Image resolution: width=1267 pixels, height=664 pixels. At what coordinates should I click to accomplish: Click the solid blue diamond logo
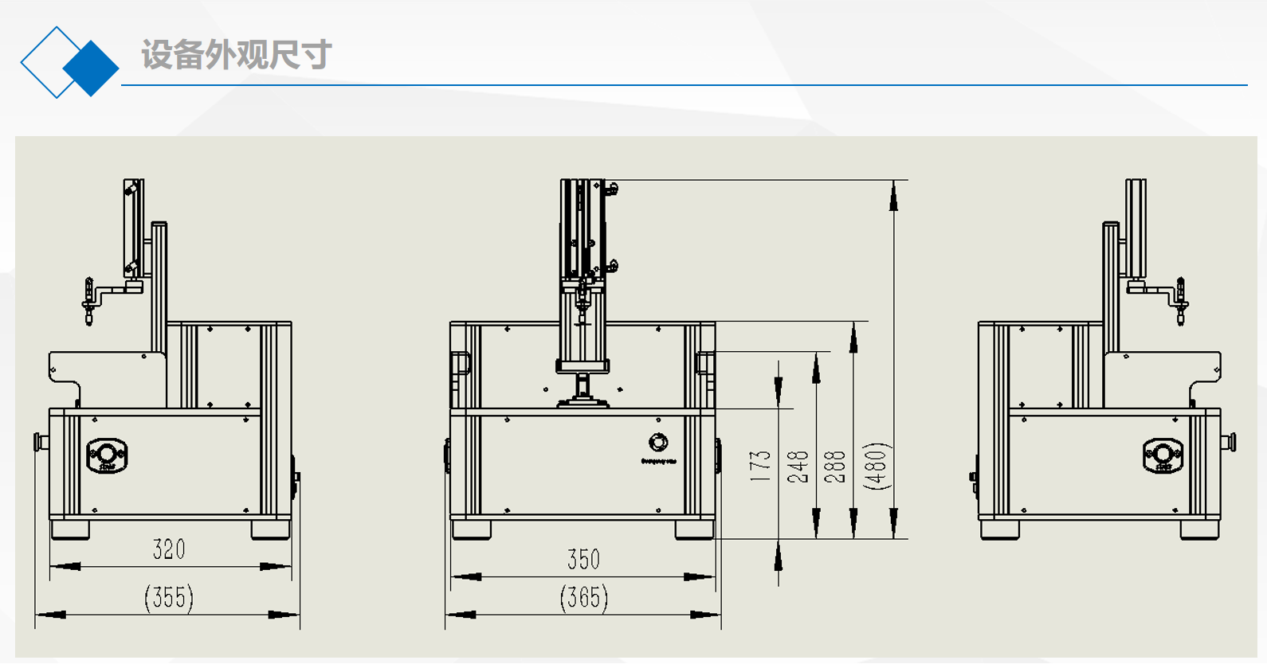pos(91,68)
